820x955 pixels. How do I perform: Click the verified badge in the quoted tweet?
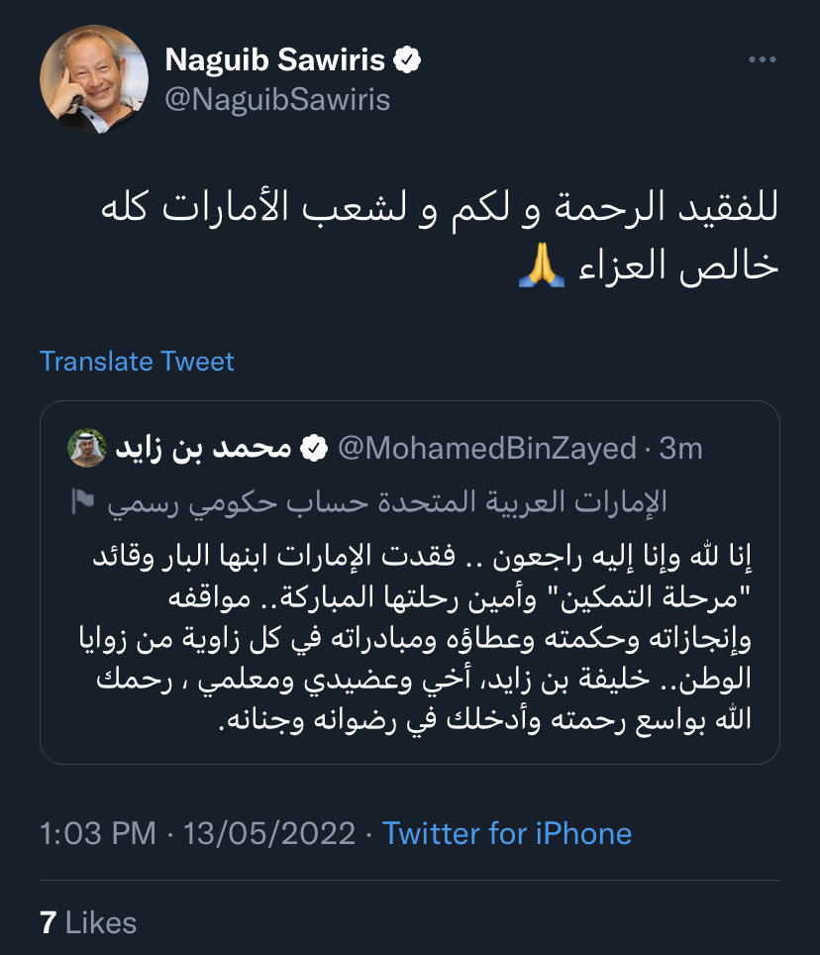314,448
